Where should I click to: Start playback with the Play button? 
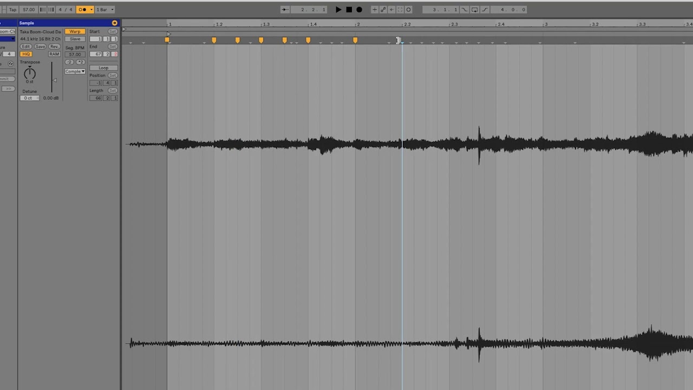338,9
